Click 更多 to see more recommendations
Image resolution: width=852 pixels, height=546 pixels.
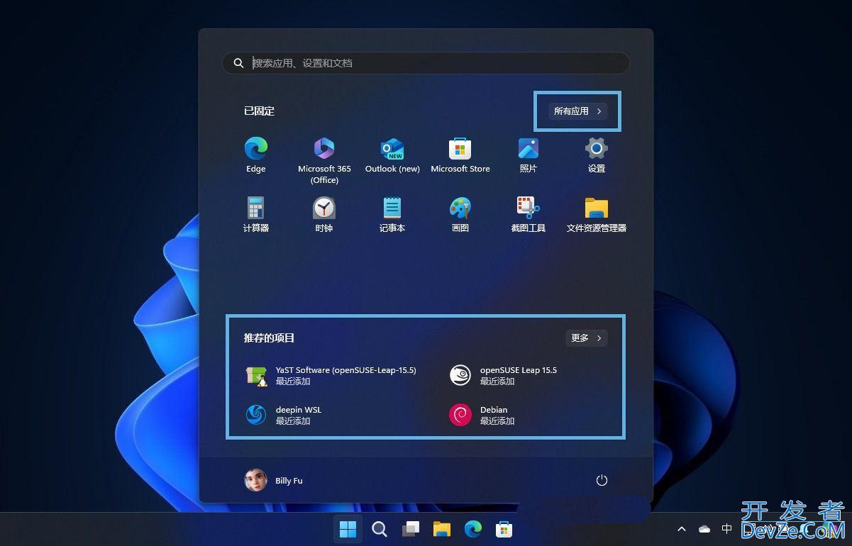tap(587, 338)
